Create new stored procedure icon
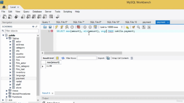Screen dimensions: 184x103 click(39, 17)
